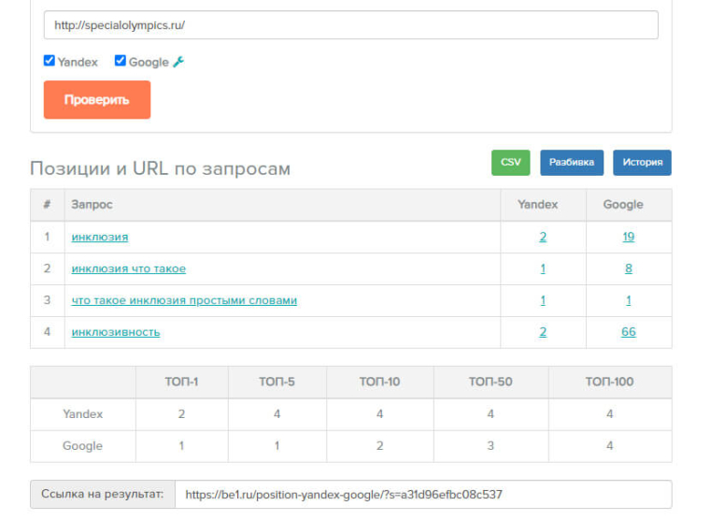Click Yandex position for инклюзия что такое
The width and height of the screenshot is (710, 520).
coord(543,269)
